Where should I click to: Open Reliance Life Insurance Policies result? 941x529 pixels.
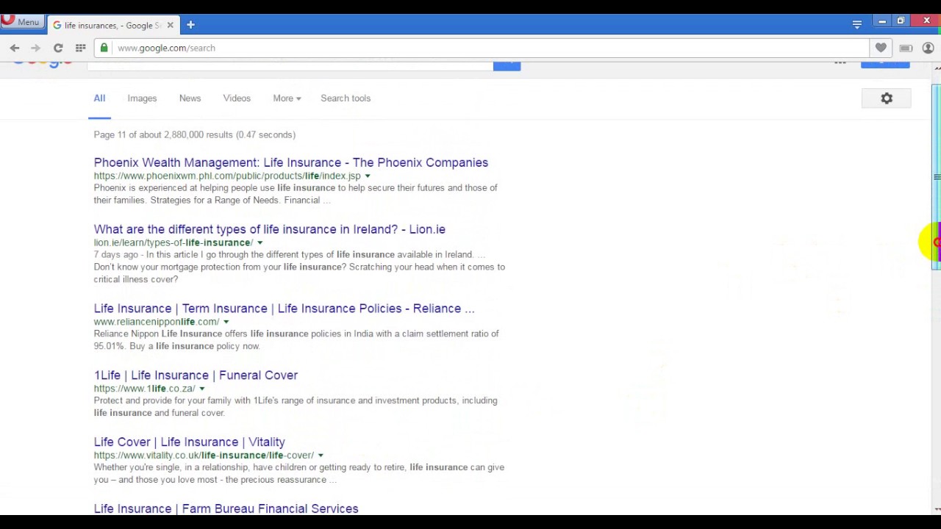[x=285, y=309]
